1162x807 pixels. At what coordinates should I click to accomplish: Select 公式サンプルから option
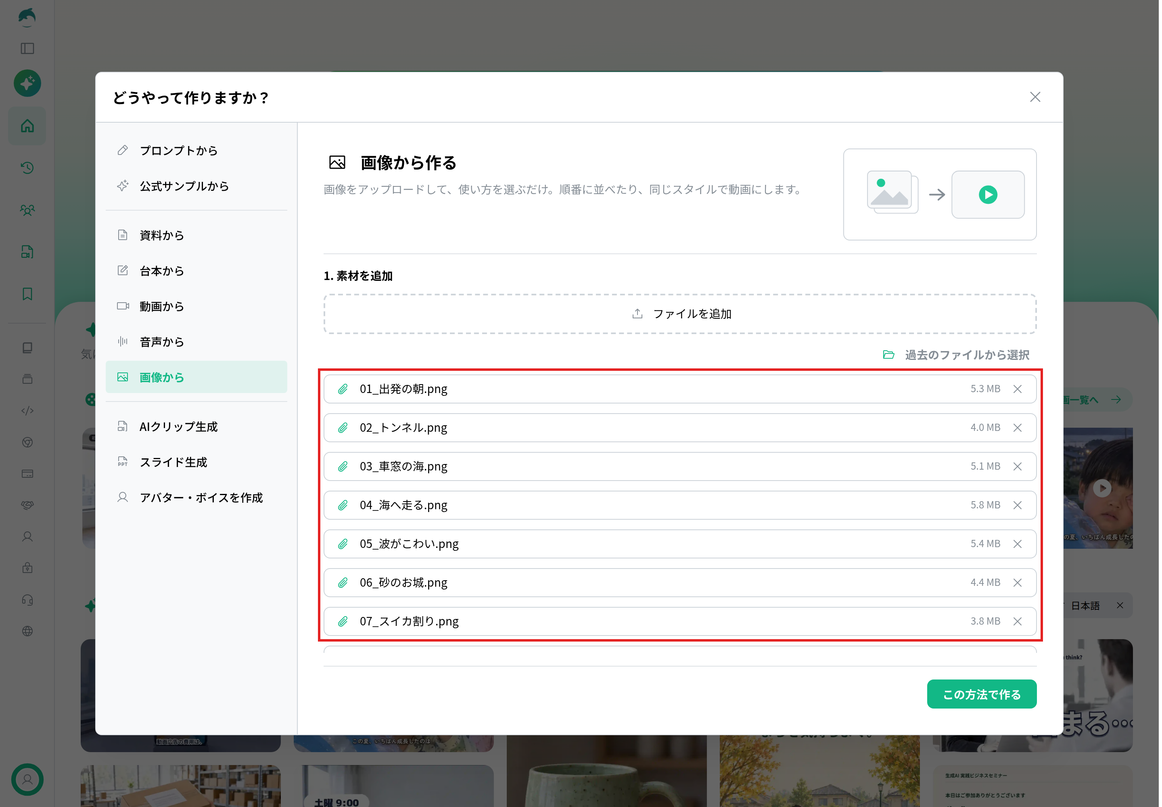coord(196,186)
